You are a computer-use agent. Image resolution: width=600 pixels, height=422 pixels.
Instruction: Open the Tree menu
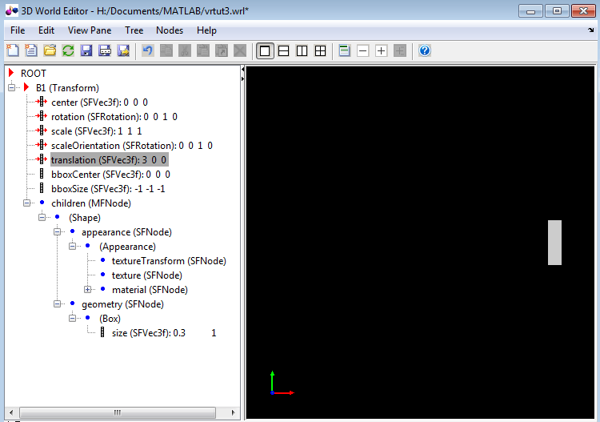(134, 30)
